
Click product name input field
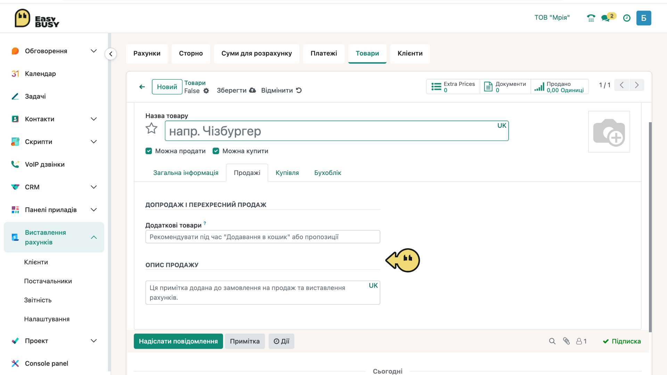337,131
